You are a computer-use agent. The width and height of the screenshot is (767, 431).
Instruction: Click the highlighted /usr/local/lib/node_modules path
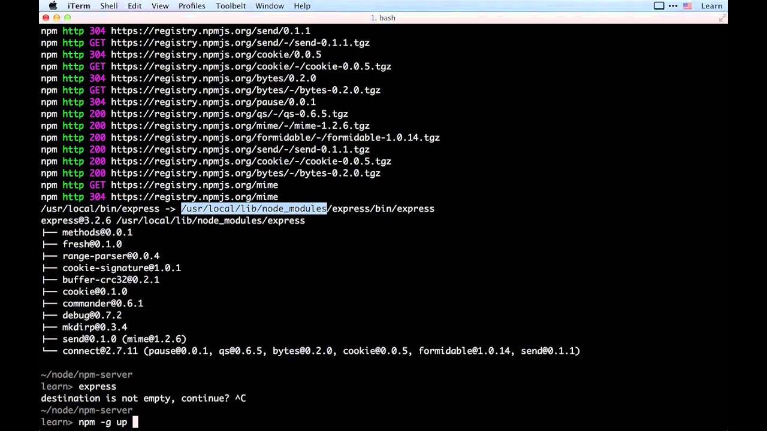point(254,209)
